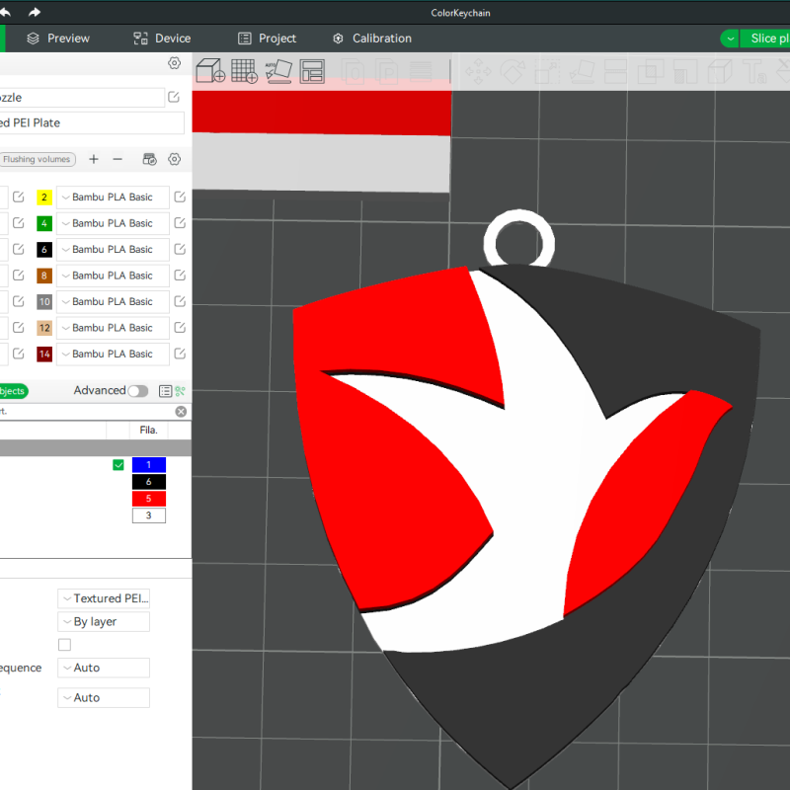This screenshot has width=790, height=790.
Task: Open the Textured PEI plate type dropdown
Action: (104, 598)
